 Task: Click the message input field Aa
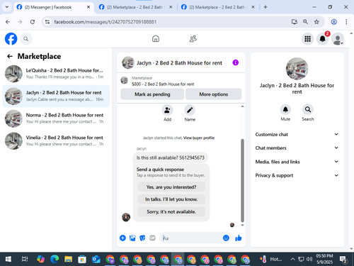tap(192, 238)
